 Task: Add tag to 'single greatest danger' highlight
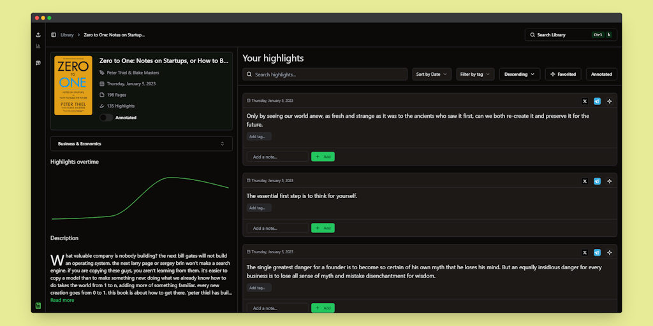coord(259,288)
